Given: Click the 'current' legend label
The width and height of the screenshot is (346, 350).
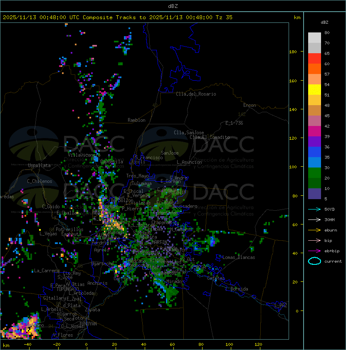Looking at the screenshot, I should point(333,261).
